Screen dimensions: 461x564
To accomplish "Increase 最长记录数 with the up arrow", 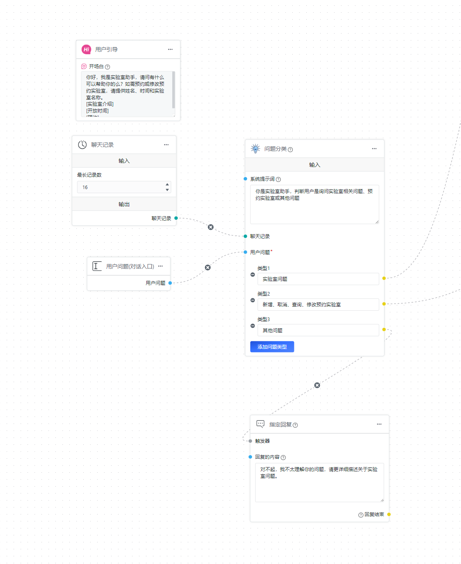I will [x=167, y=184].
